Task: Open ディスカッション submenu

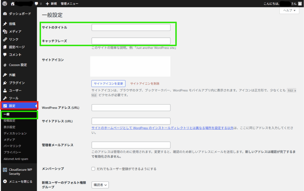Action: (x=15, y=133)
